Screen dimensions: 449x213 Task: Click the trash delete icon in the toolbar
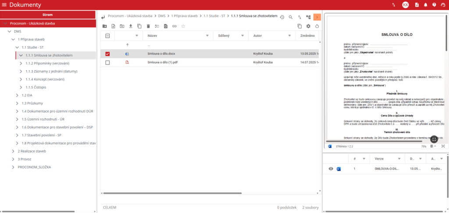(x=148, y=26)
